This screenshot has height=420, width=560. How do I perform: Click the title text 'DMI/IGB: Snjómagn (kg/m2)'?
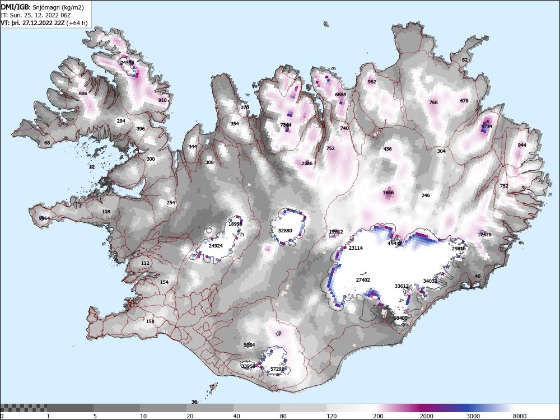42,7
